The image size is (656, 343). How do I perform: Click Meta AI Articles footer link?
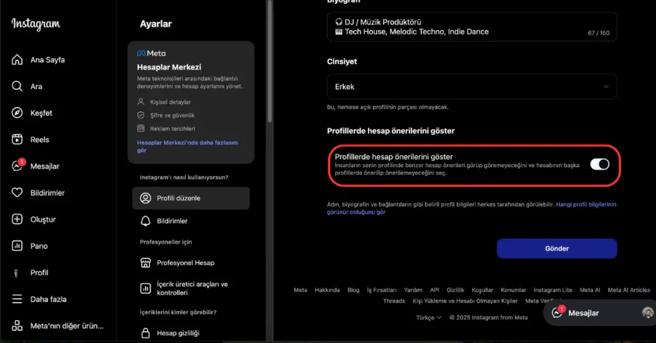point(629,290)
